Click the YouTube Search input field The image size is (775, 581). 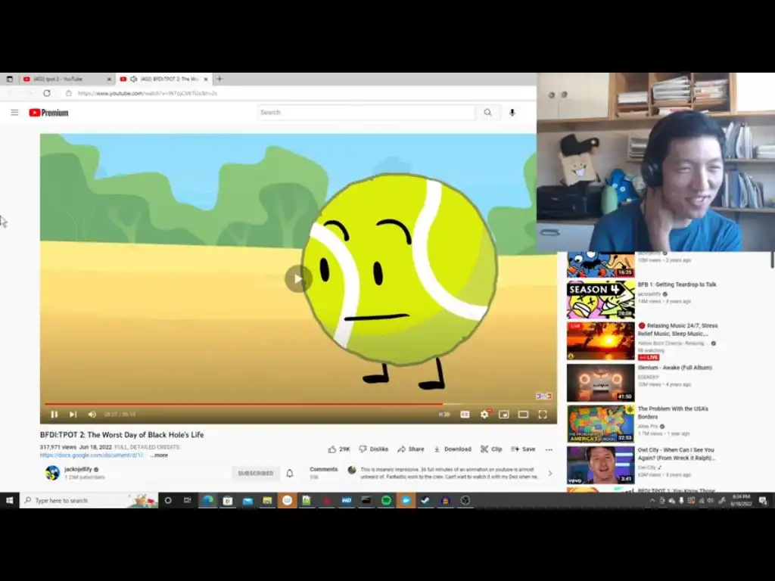[x=366, y=113]
